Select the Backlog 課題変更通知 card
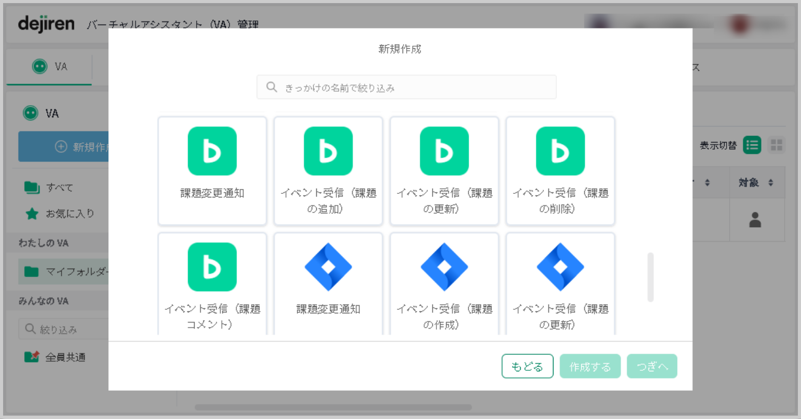This screenshot has height=419, width=801. 212,171
